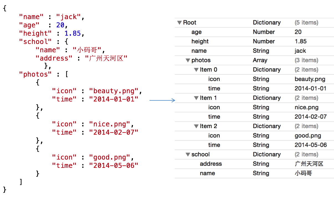This screenshot has height=198, width=334.
Task: Select the Item 0 row label
Action: pyautogui.click(x=209, y=70)
